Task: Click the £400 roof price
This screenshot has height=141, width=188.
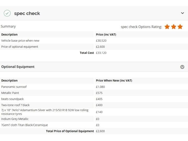Action: 99,105
